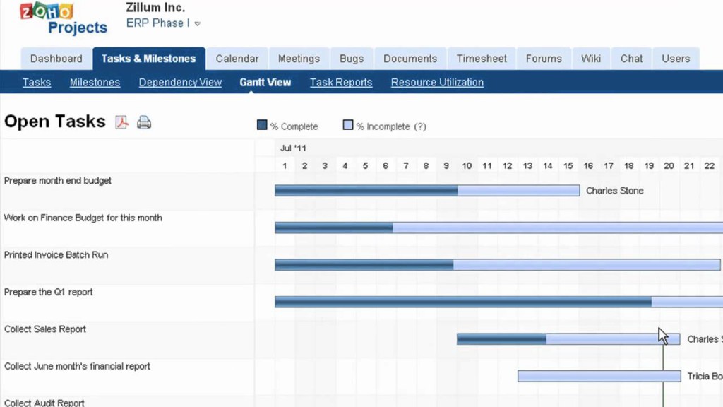The height and width of the screenshot is (407, 723).
Task: Select task 'Collect Sales Report'
Action: (45, 329)
